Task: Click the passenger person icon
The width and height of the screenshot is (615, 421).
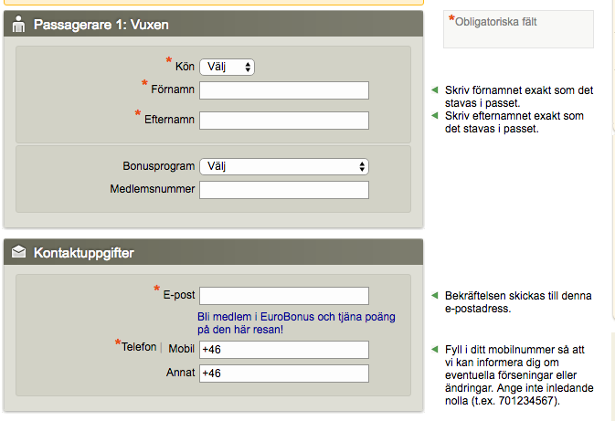Action: pyautogui.click(x=18, y=25)
